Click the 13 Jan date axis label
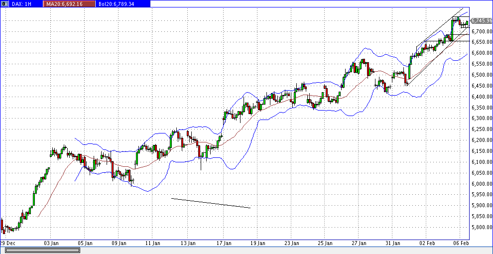Viewport: 493px width, 254px height. (x=188, y=243)
